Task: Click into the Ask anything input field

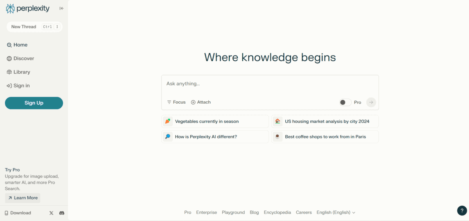Action: tap(270, 84)
